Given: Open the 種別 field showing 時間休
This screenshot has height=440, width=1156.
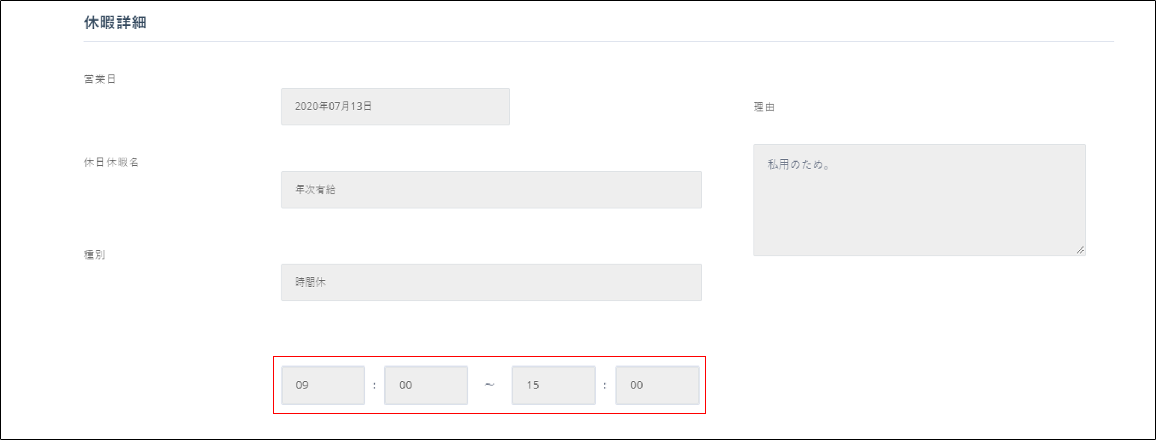Looking at the screenshot, I should (x=491, y=282).
